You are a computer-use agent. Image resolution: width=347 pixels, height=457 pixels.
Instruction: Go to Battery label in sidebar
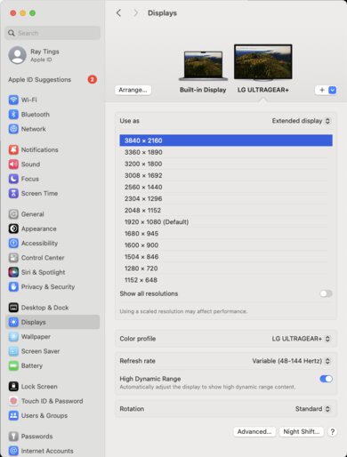32,365
